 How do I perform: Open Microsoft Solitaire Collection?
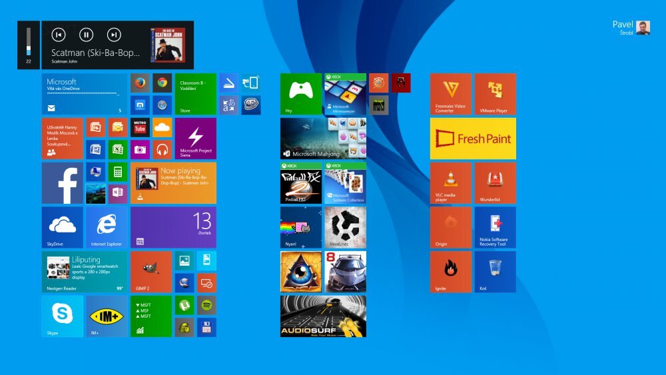[345, 183]
